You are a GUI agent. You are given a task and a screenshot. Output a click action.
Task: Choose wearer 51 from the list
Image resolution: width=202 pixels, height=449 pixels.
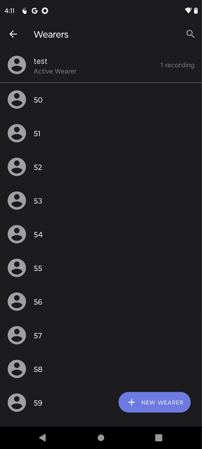point(101,133)
